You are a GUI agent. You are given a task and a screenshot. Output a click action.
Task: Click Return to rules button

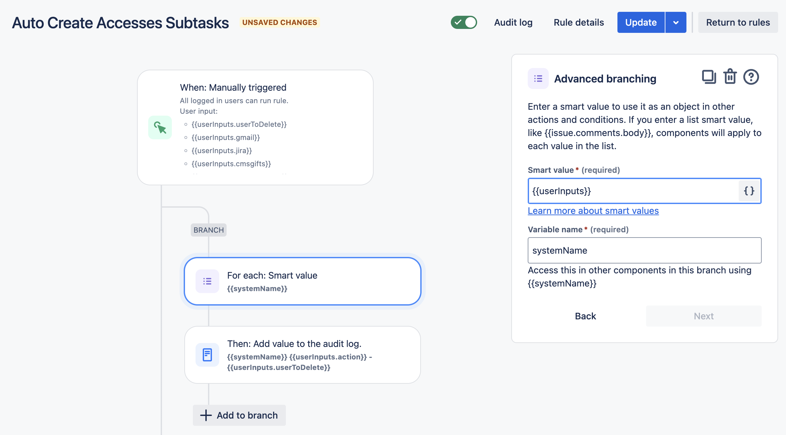[738, 22]
